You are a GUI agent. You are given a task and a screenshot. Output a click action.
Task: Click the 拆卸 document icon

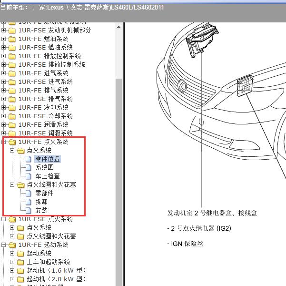pos(28,202)
